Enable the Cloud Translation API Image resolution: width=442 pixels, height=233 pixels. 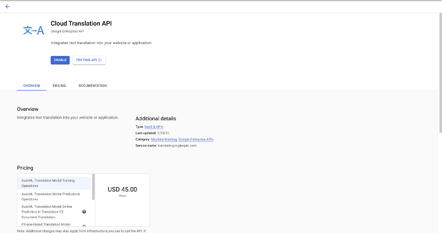click(x=60, y=60)
